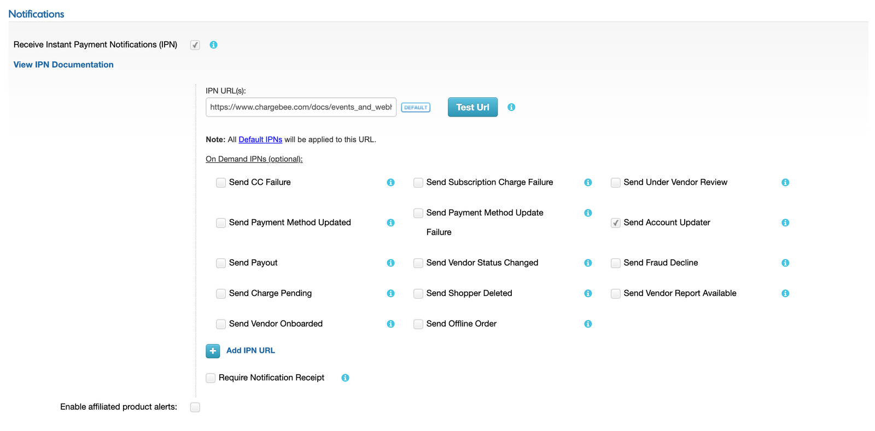Enable Send Vendor Onboarded checkbox
875x431 pixels.
(221, 324)
